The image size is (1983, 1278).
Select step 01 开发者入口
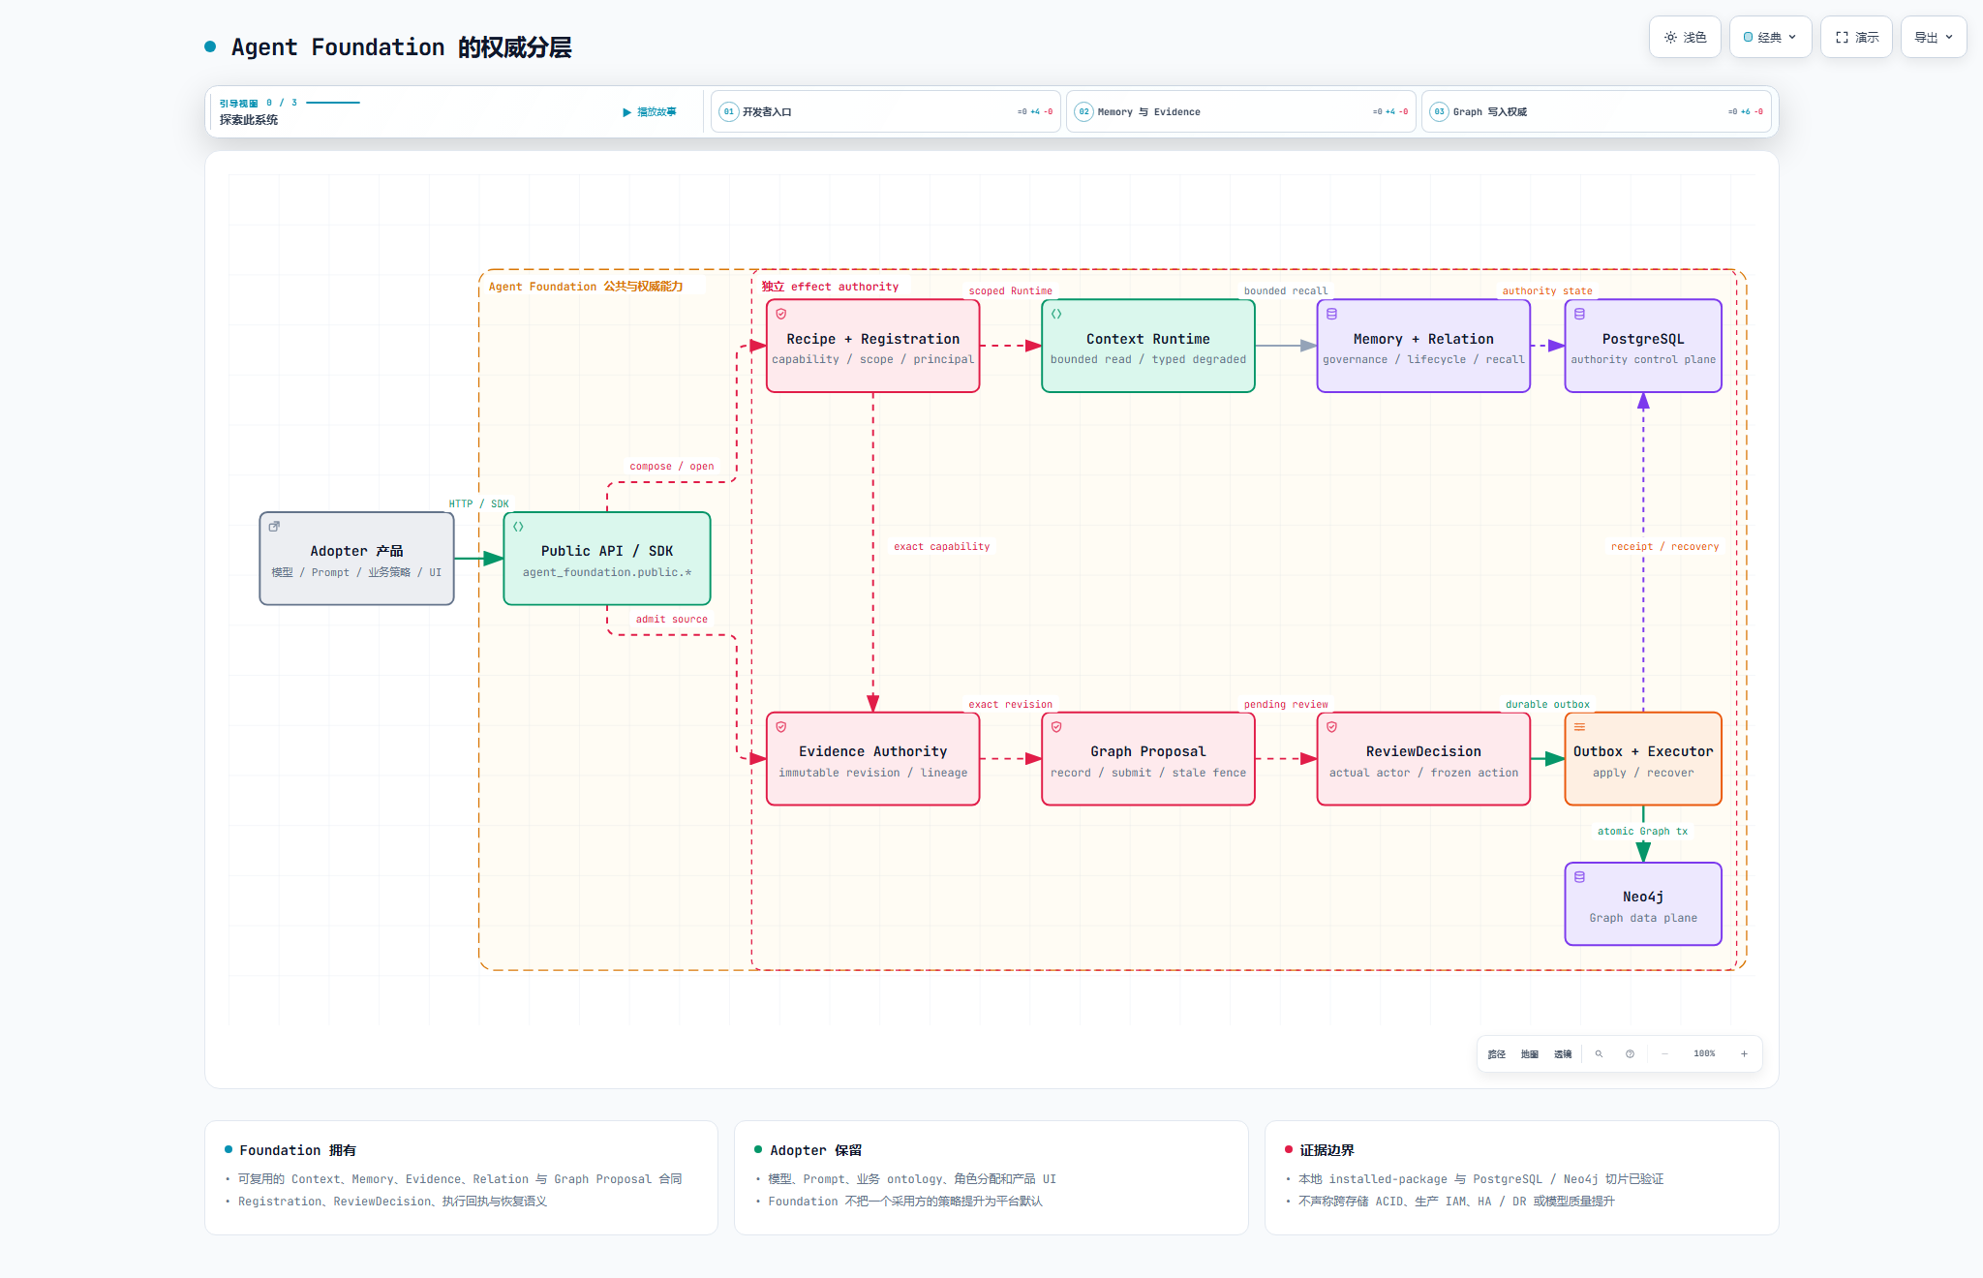click(886, 111)
